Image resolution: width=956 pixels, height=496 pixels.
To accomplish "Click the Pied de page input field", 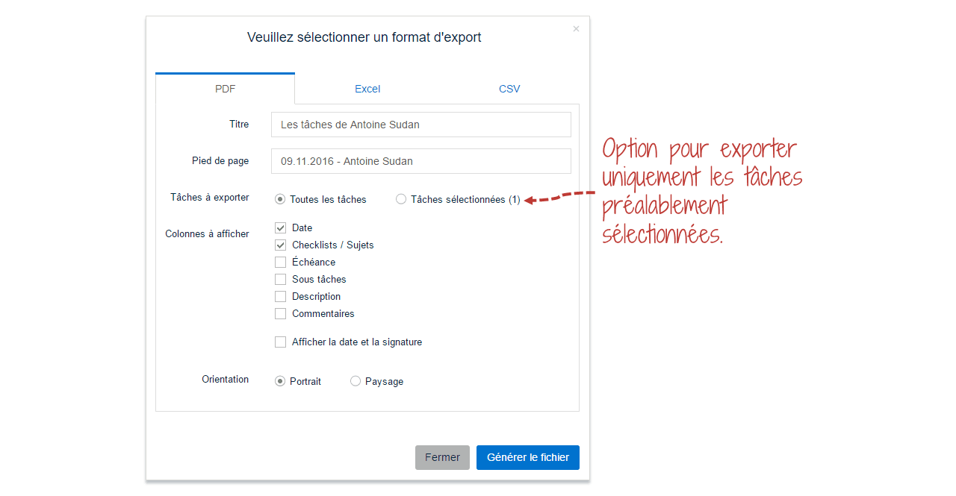I will coord(421,161).
